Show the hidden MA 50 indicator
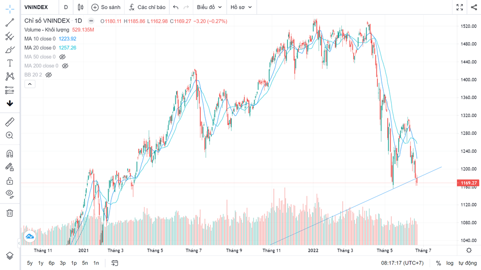 coord(62,57)
